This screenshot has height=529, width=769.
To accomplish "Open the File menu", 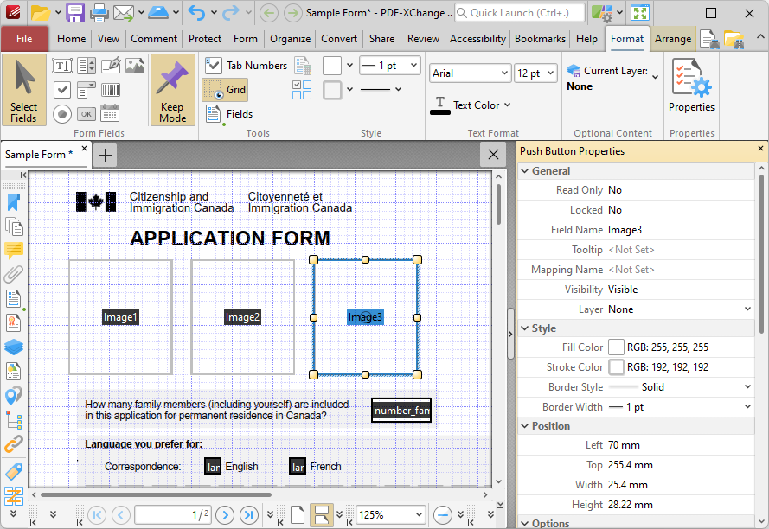I will [24, 39].
